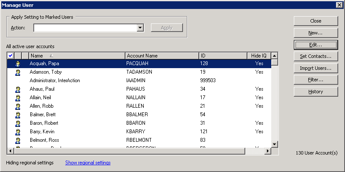Viewport: 345px width, 172px height.
Task: Toggle the mark-all checkbox in the list header
Action: click(x=11, y=56)
